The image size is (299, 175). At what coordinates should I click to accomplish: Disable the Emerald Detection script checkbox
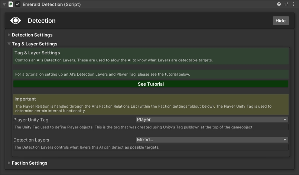coord(18,4)
